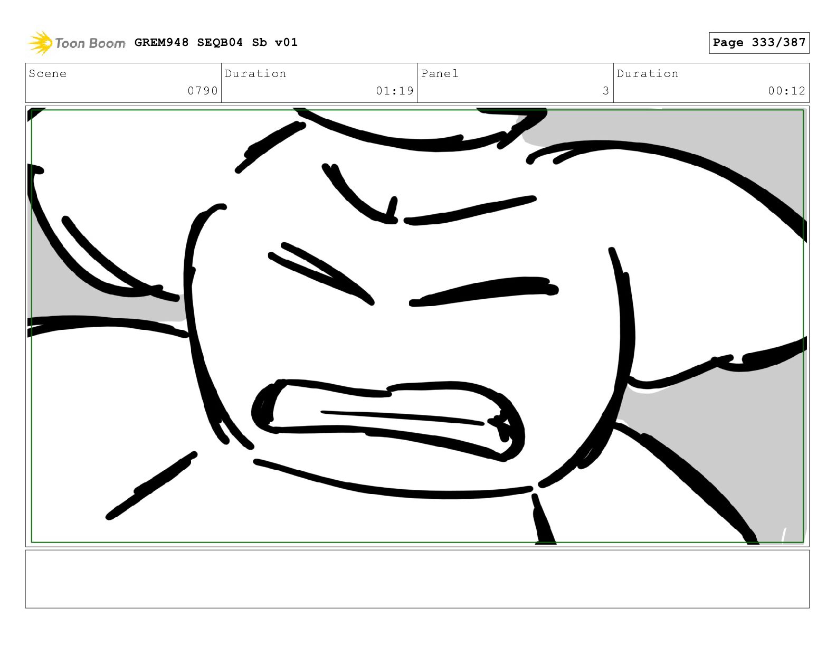Click the Page 333/387 indicator

(759, 43)
